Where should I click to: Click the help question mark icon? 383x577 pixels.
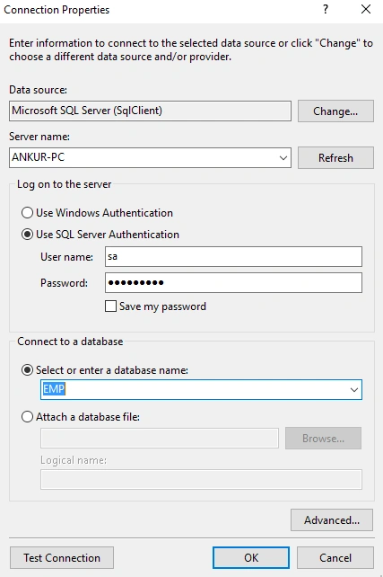pyautogui.click(x=326, y=10)
